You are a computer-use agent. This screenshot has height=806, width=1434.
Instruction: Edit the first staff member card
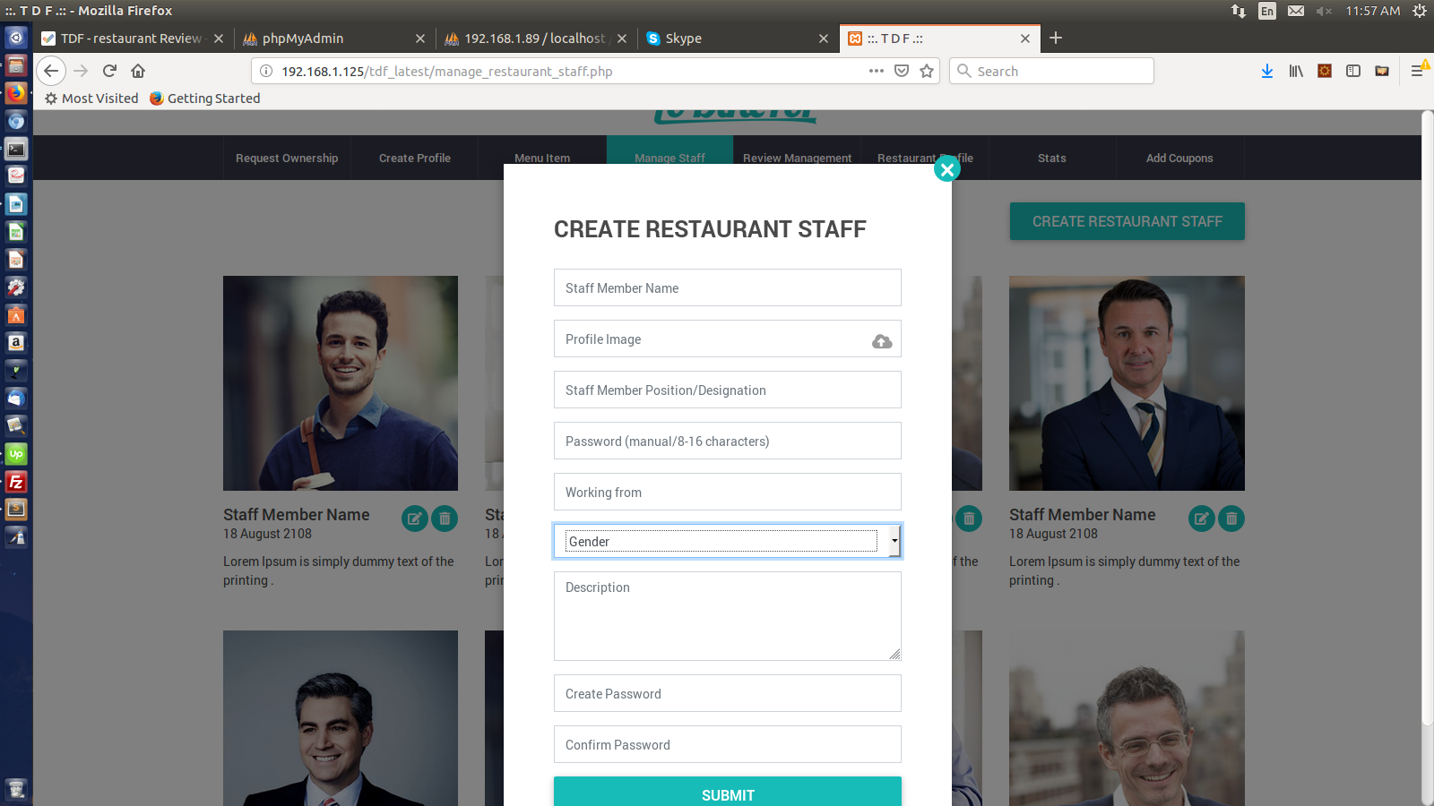coord(414,519)
